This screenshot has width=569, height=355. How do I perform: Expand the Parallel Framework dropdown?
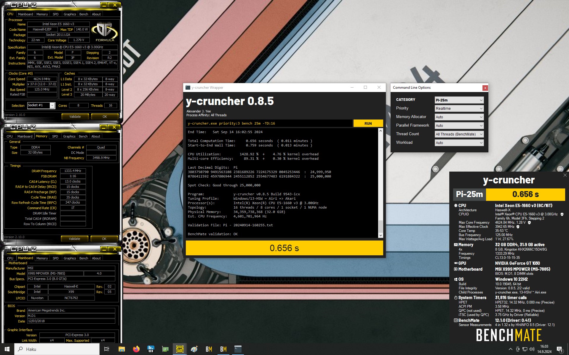459,126
